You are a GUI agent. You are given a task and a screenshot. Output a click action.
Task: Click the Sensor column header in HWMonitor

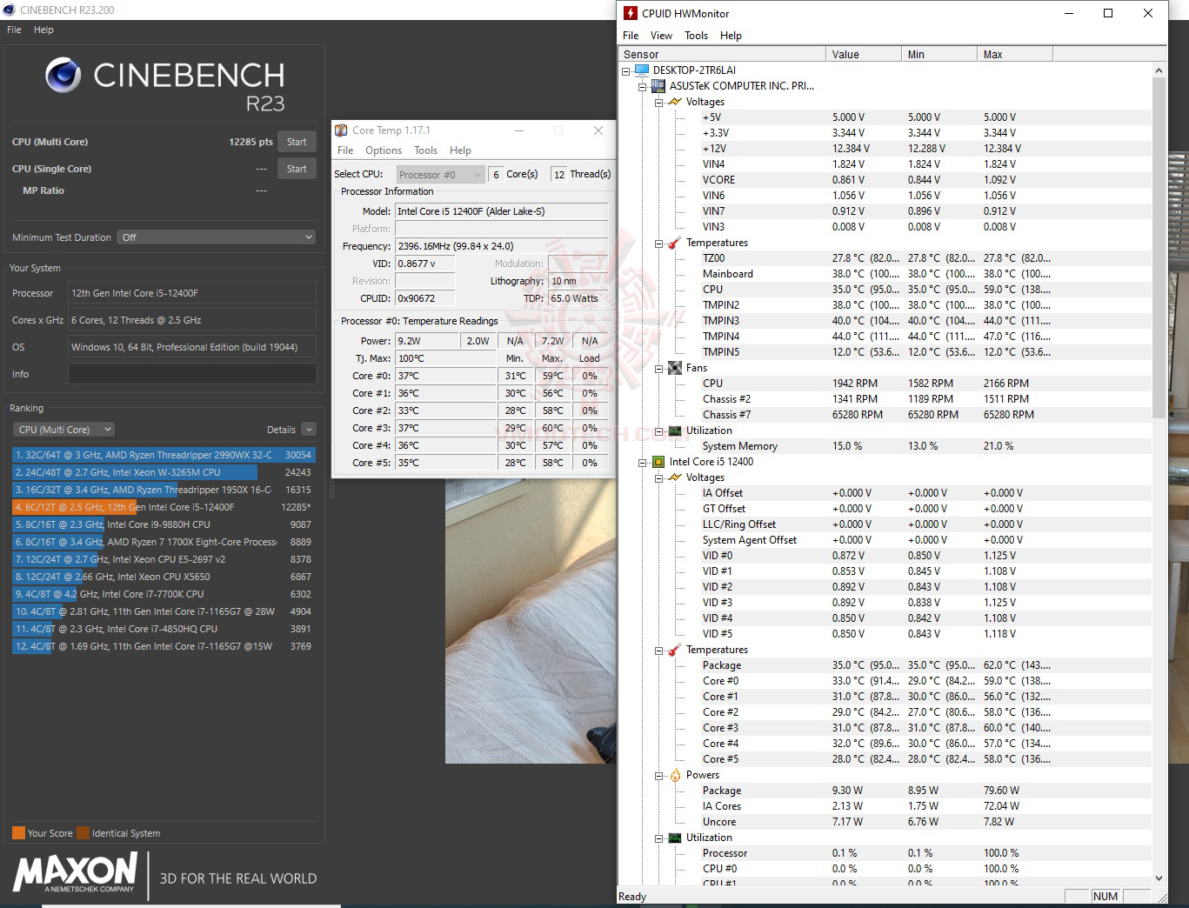722,54
